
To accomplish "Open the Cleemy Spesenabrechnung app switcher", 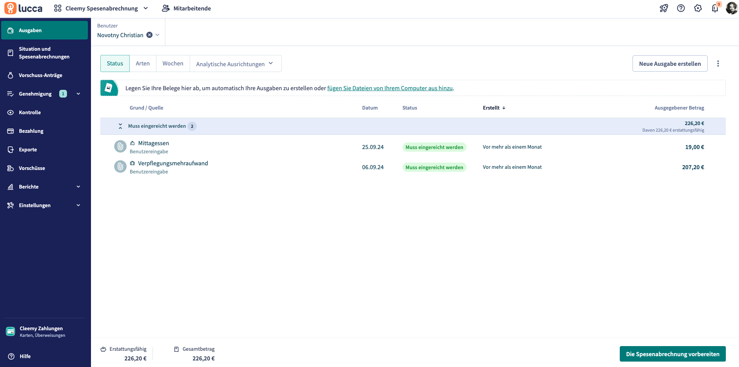I will pyautogui.click(x=101, y=9).
